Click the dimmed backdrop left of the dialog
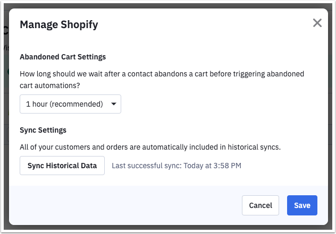Screen dimensions: 336x234 click(5, 133)
